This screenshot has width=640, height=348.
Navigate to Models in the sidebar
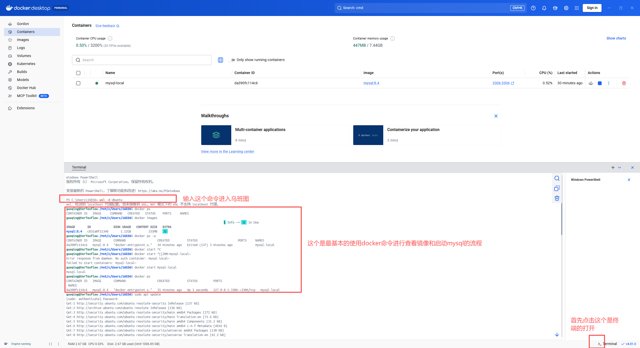click(32, 80)
